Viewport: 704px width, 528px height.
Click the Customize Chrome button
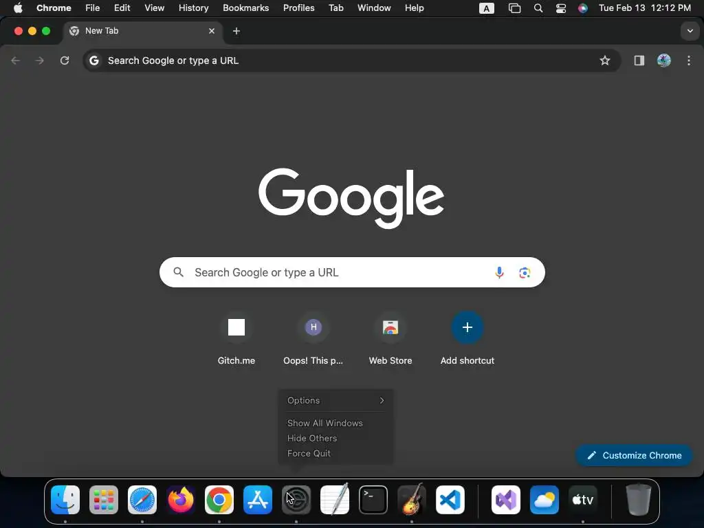point(634,455)
